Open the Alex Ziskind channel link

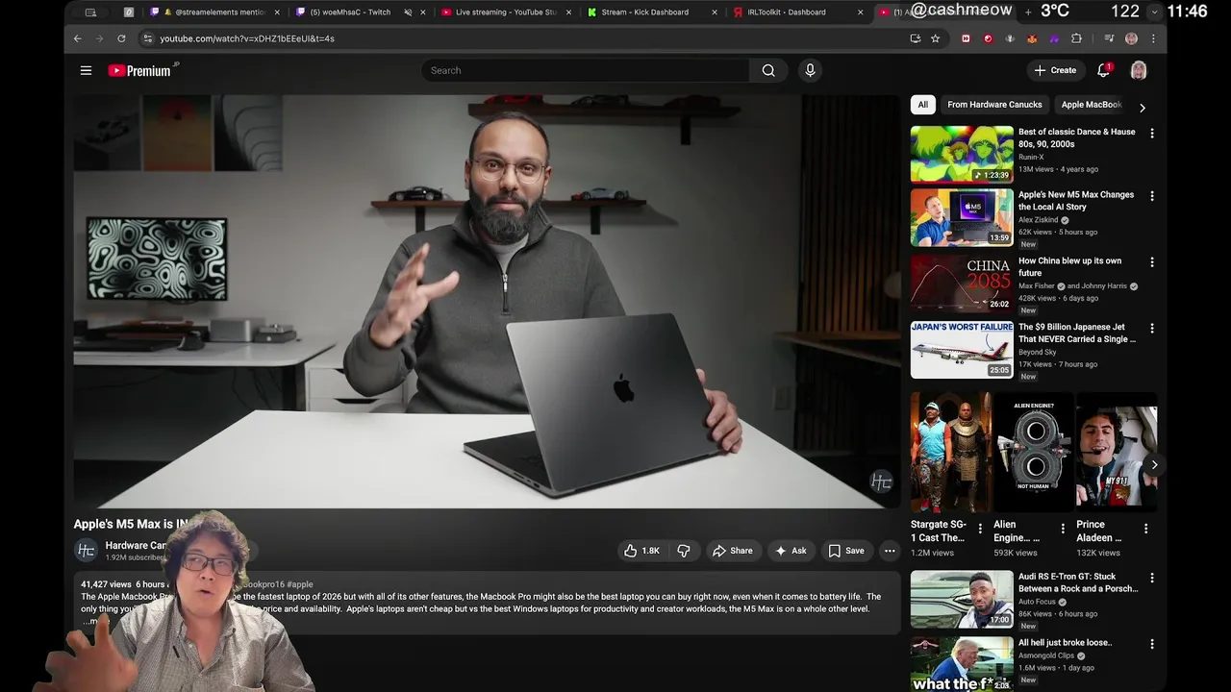1039,220
